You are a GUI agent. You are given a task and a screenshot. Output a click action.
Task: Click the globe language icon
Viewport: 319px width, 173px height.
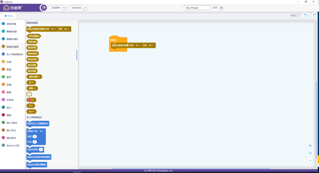(44, 8)
